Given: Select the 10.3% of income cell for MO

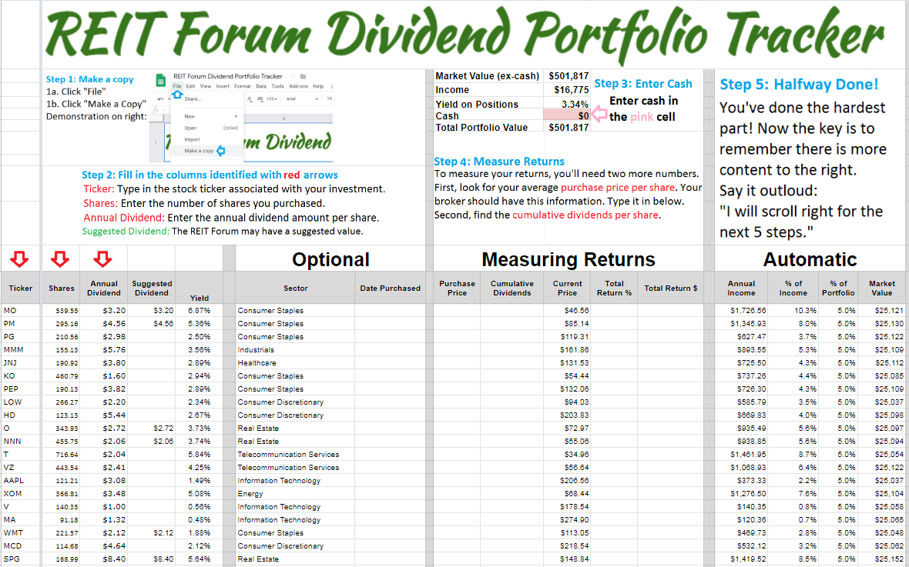Looking at the screenshot, I should [794, 311].
